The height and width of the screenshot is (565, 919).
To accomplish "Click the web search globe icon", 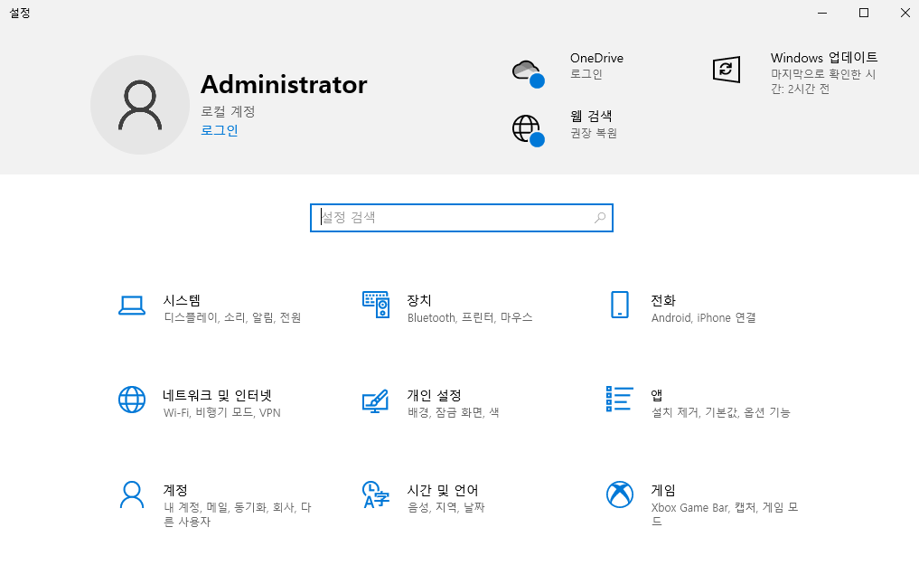I will point(528,130).
